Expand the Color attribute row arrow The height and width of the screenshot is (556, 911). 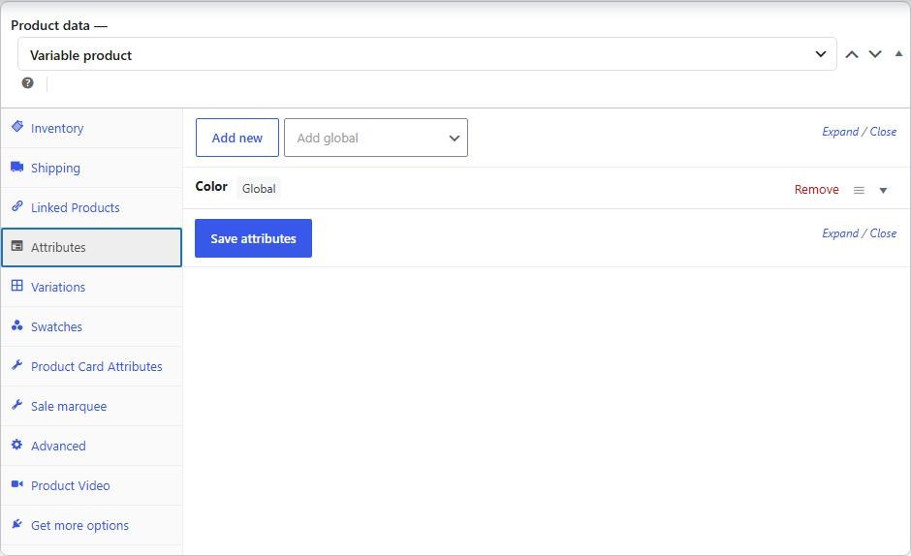pyautogui.click(x=883, y=191)
